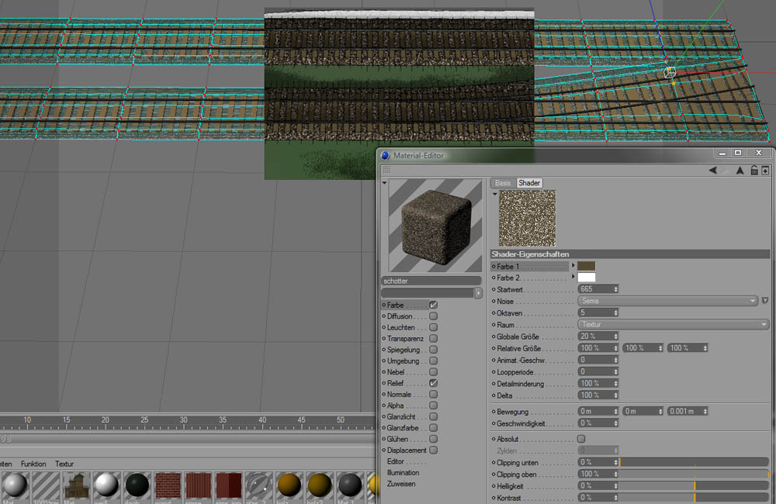776x504 pixels.
Task: Click the back arrow in Material-Editor
Action: (712, 171)
